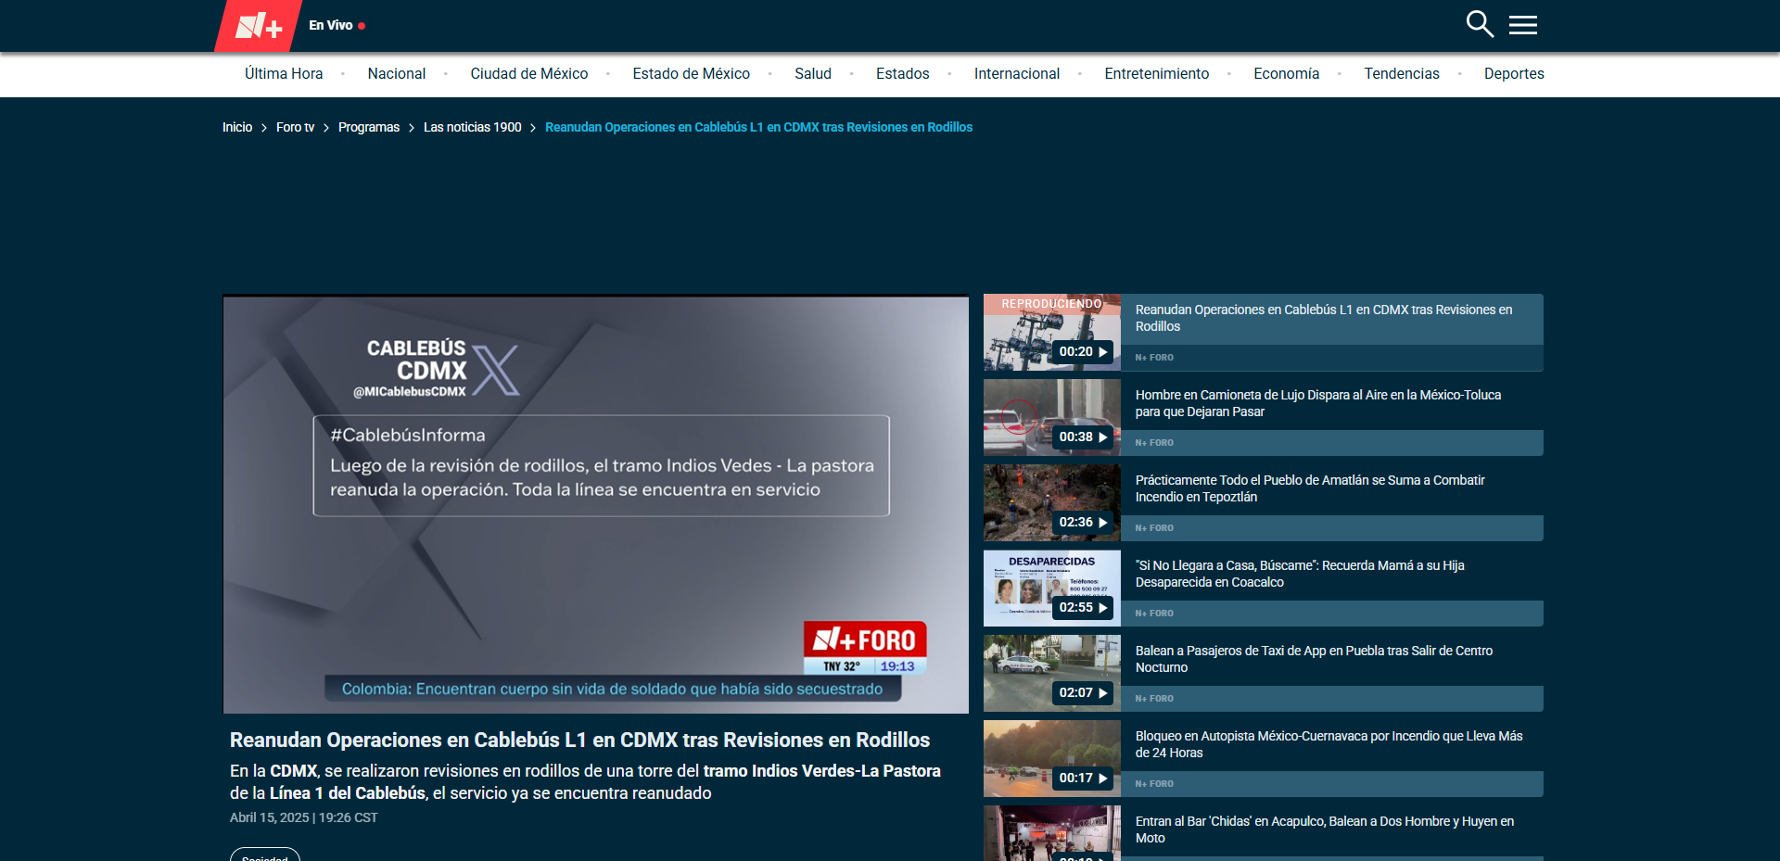This screenshot has height=861, width=1780.
Task: Open story 'Si No Llegara a Casa, Búscame'
Action: (1300, 574)
